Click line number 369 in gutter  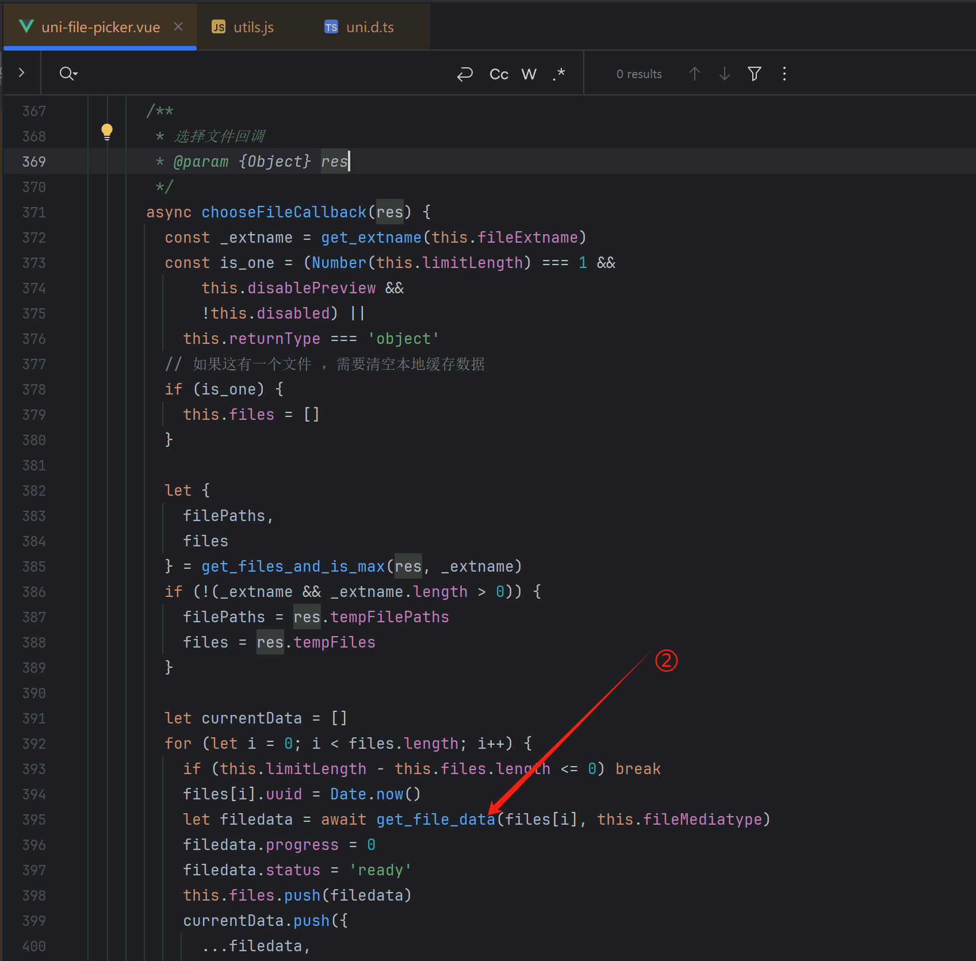tap(34, 162)
